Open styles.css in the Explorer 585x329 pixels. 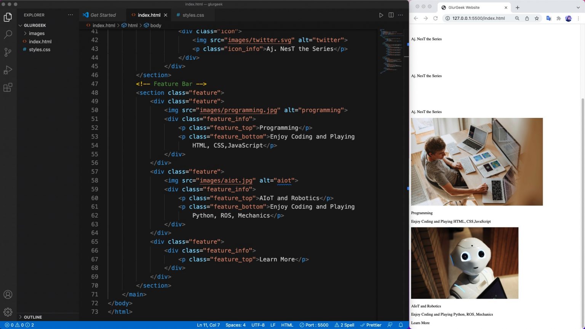(39, 49)
